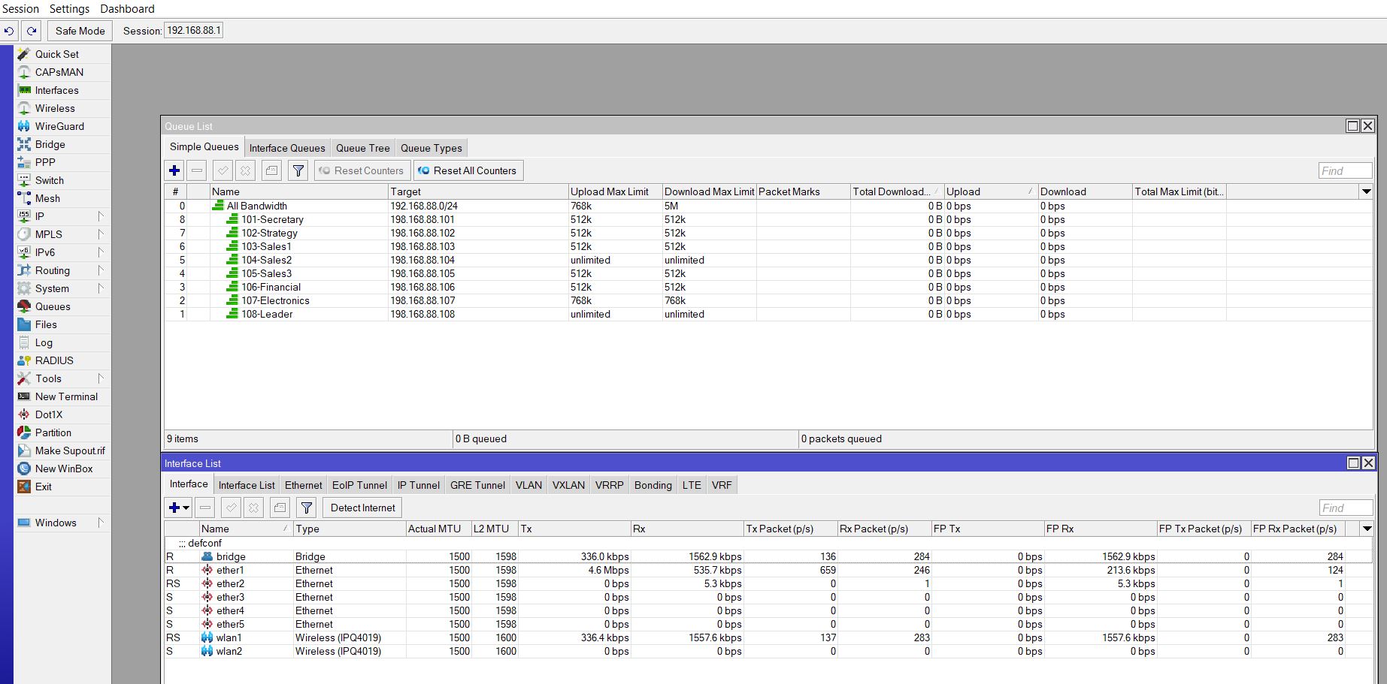Switch to the Queue Tree tab

363,148
